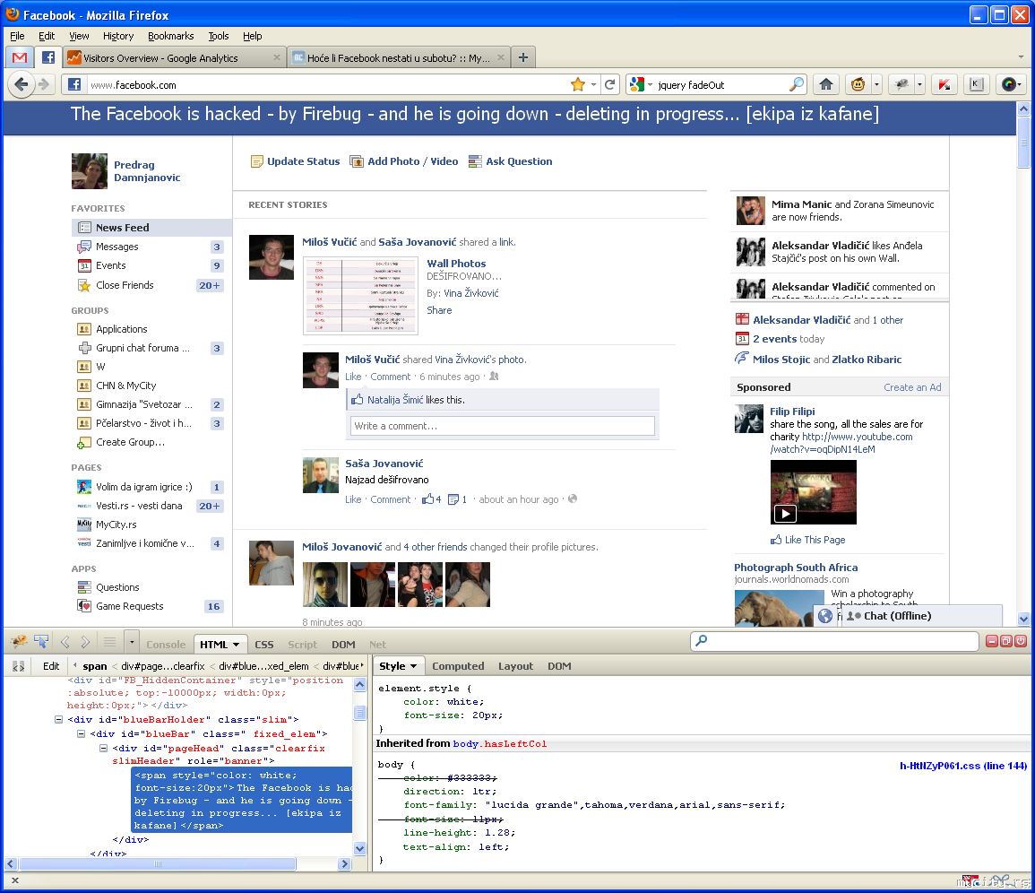Switch to the Firebug Script tab
Screen dimensions: 1035x893
(x=302, y=644)
